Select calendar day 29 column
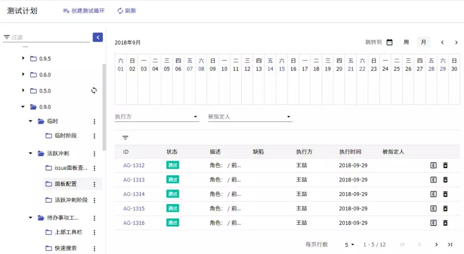This screenshot has height=254, width=464. click(443, 80)
